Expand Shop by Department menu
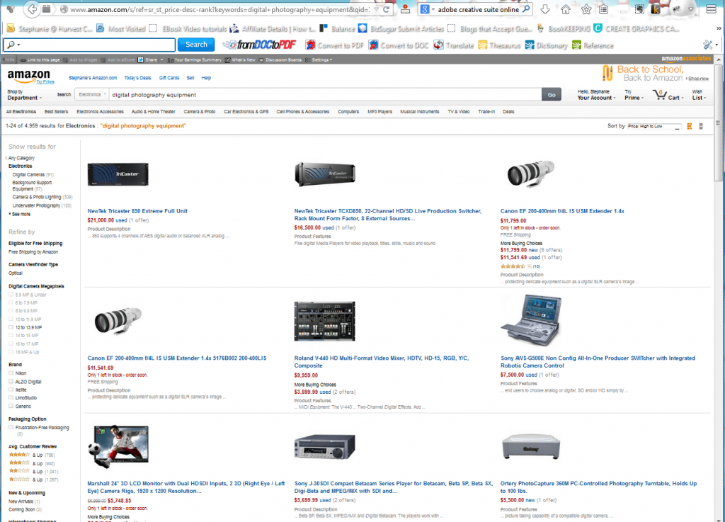This screenshot has width=725, height=522. (x=24, y=95)
